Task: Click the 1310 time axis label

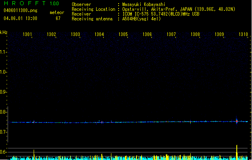Action: pos(243,34)
